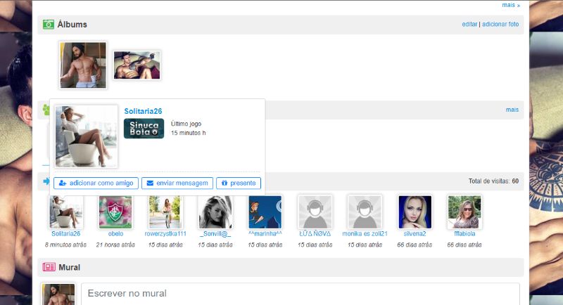Open ŁŮΔ ŇØVΔ default headphone avatar
This screenshot has height=305, width=563.
point(315,212)
